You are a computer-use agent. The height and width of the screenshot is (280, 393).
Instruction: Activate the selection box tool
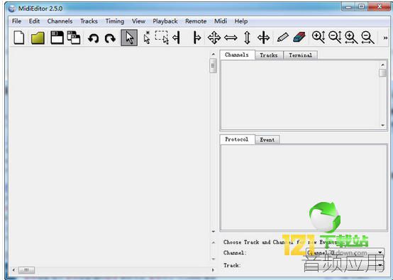(162, 38)
